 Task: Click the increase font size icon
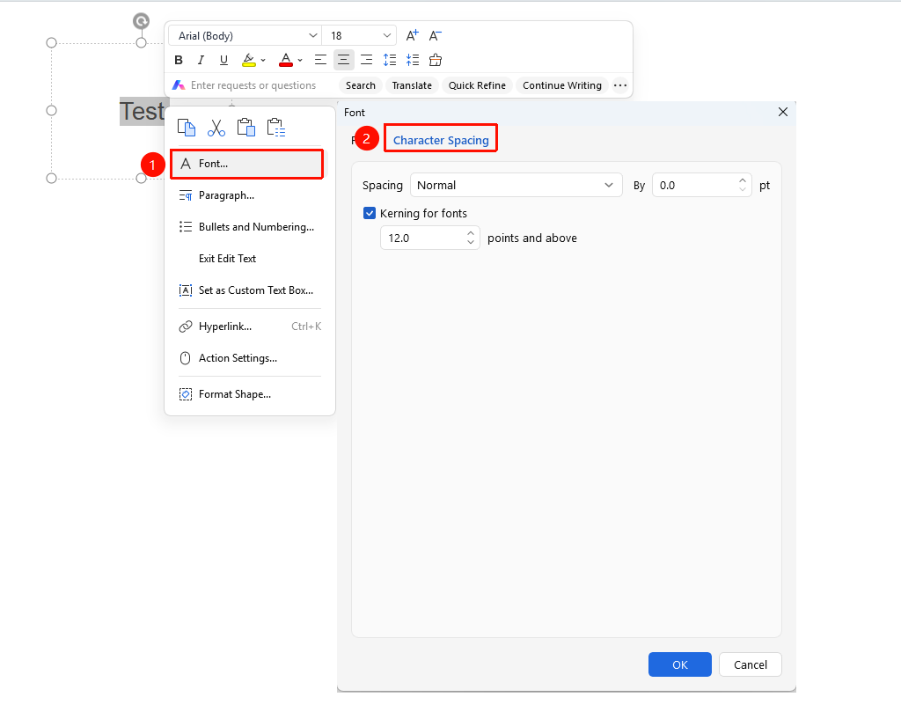[x=412, y=35]
